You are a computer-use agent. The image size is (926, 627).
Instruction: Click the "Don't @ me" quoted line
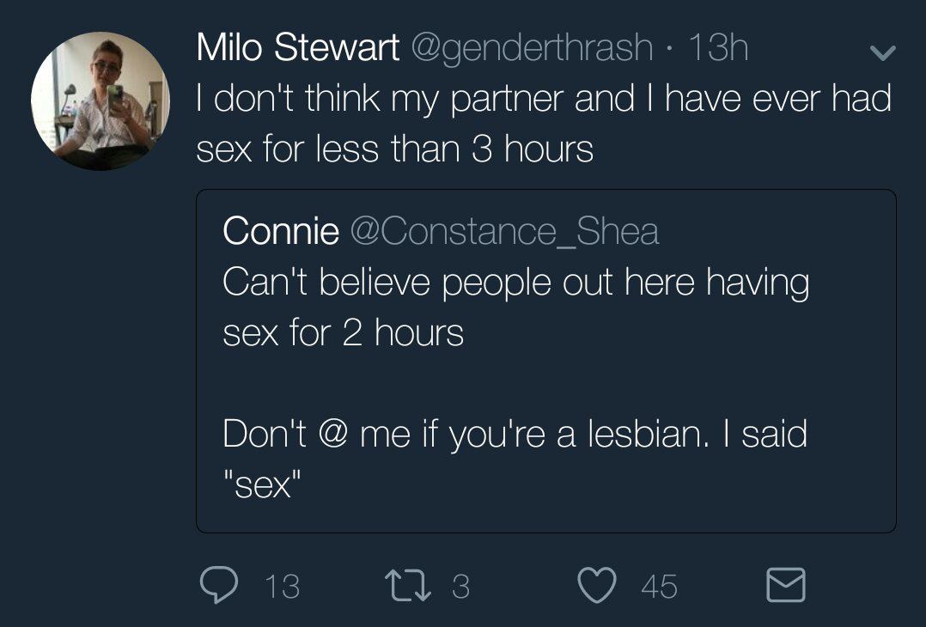[514, 434]
